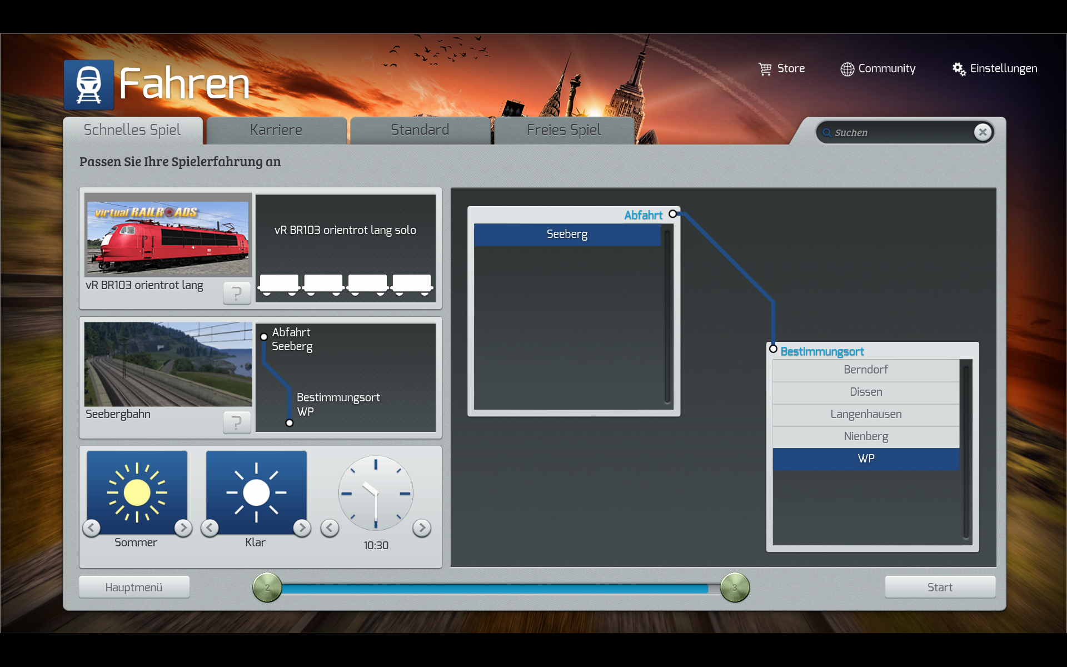Viewport: 1067px width, 667px height.
Task: Click step 2 marker on progress bar
Action: [267, 588]
